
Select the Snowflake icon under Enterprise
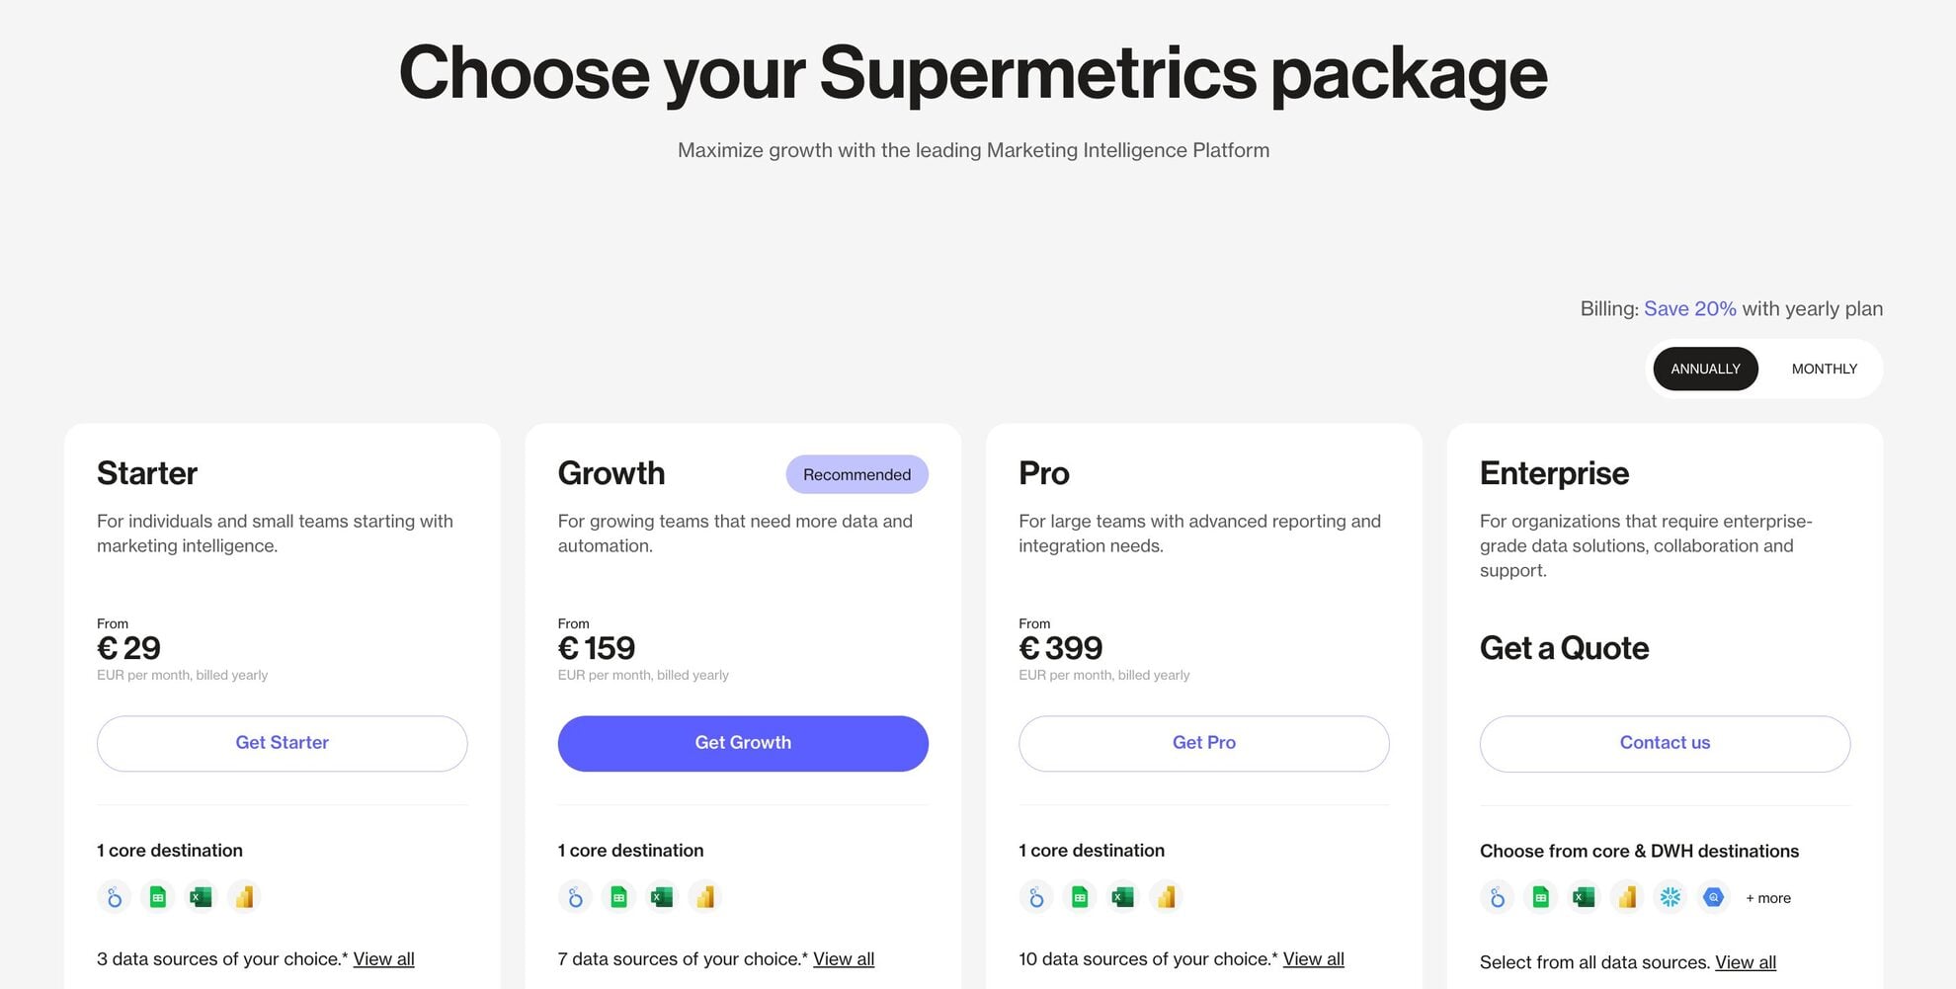pos(1670,896)
